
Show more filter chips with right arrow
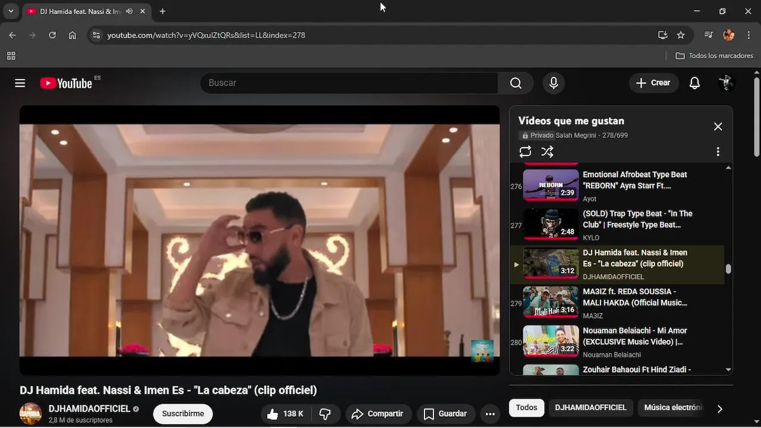pos(719,408)
